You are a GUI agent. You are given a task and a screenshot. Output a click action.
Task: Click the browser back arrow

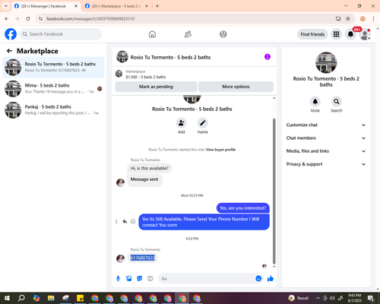click(7, 18)
